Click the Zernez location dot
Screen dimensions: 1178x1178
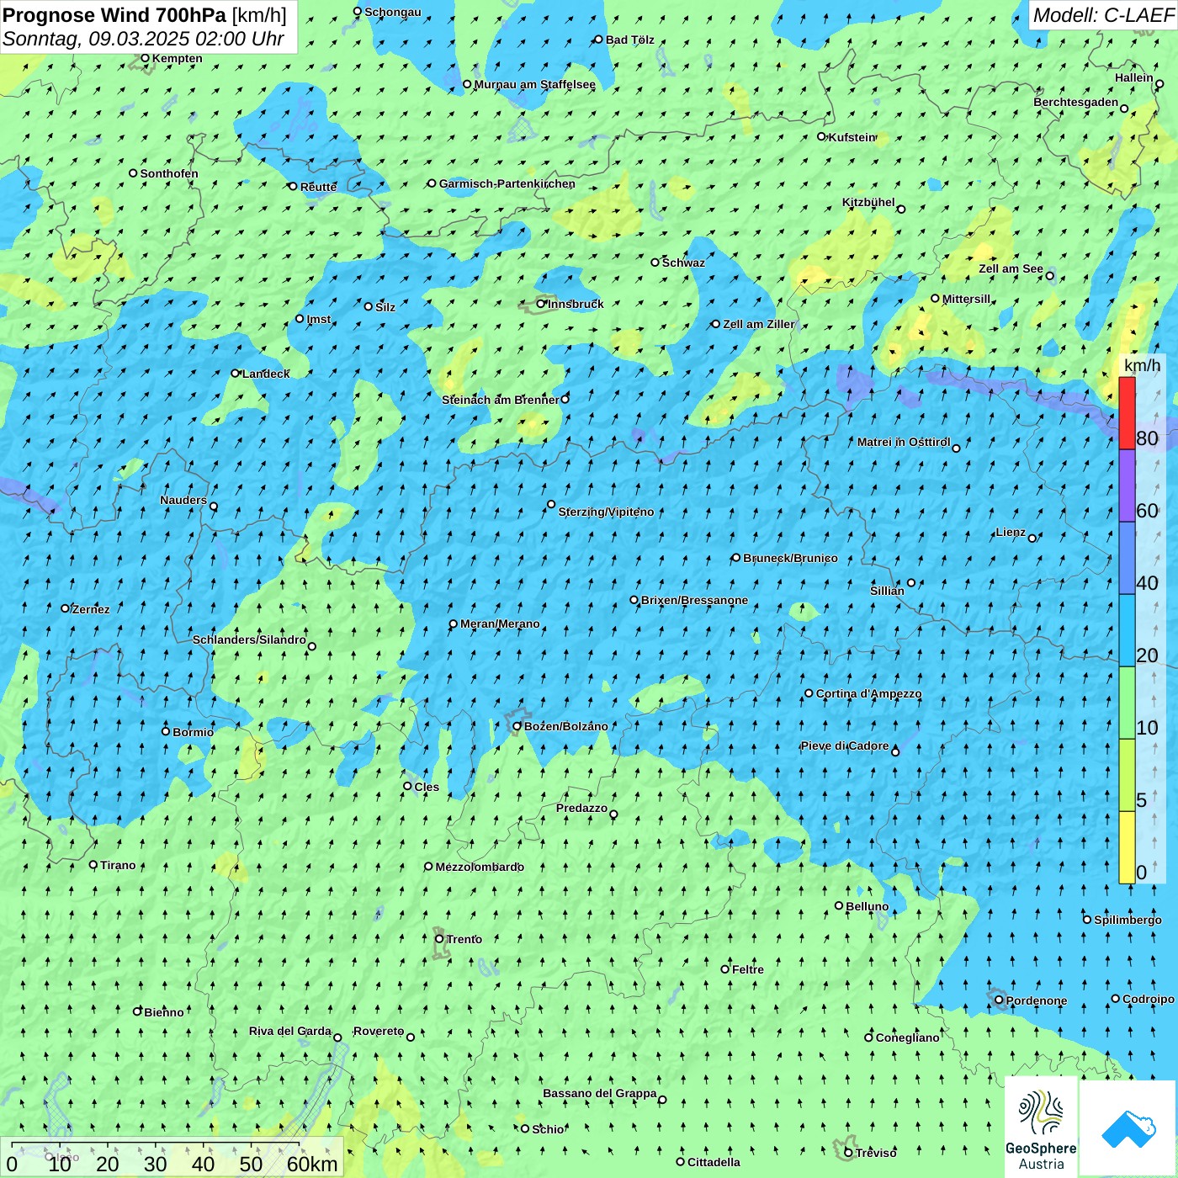tap(65, 608)
